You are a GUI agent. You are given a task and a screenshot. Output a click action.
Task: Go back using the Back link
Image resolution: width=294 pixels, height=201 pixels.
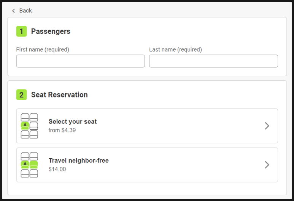pos(25,11)
